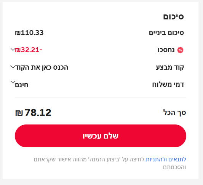Click the 'והסכמתם' agreement text line

pyautogui.click(x=174, y=167)
